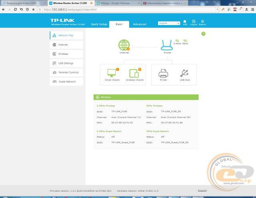
Task: Select the Router icon on map
Action: click(x=167, y=45)
